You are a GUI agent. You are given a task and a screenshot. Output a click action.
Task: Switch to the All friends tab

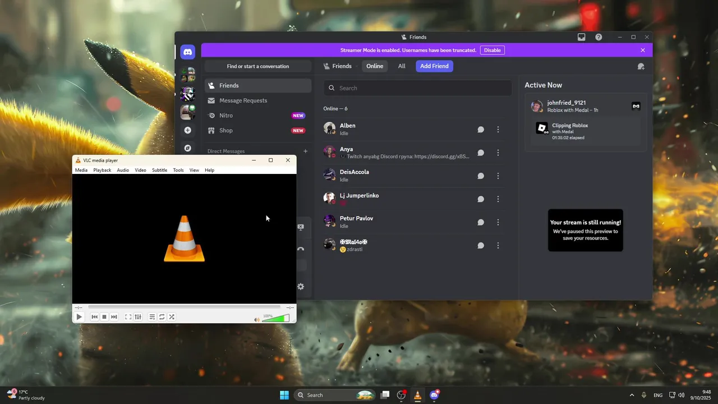[402, 66]
